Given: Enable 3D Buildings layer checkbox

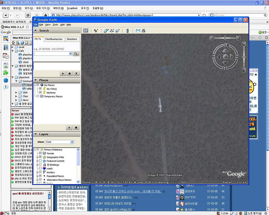Looking at the screenshot, I should [40, 164].
